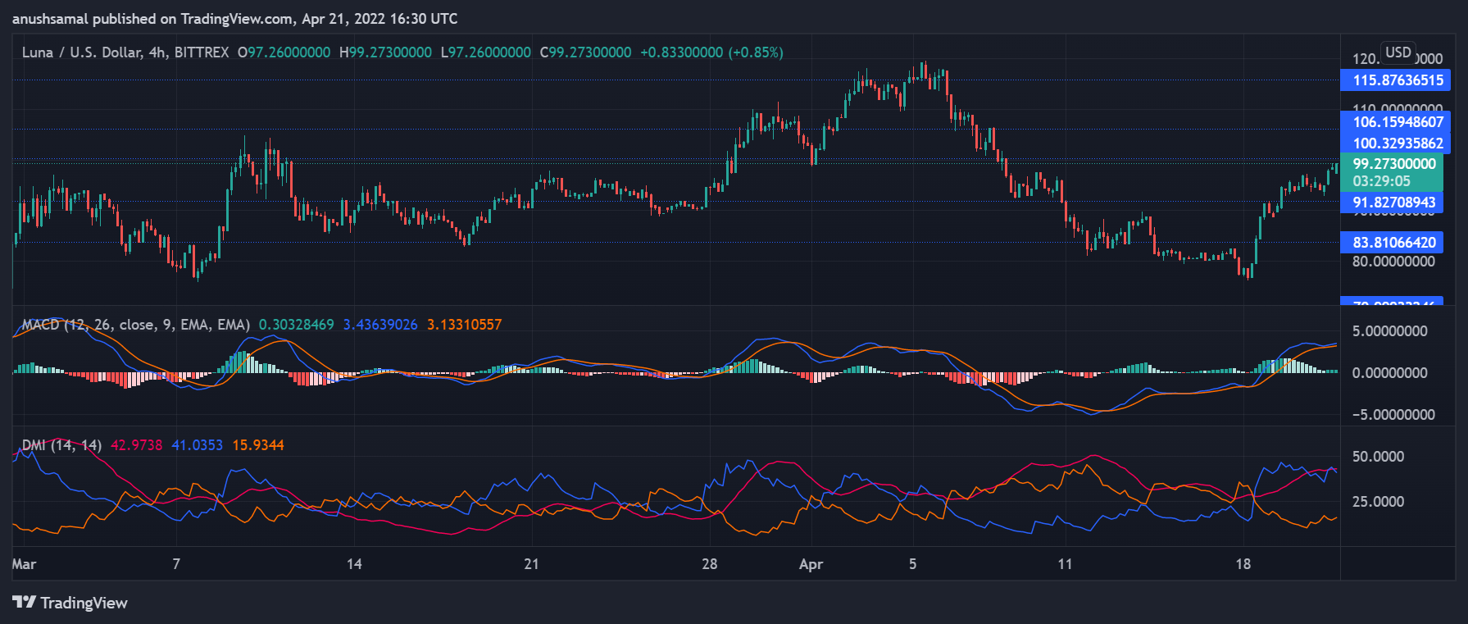1468x624 pixels.
Task: Click the Mar date on time axis
Action: (25, 564)
